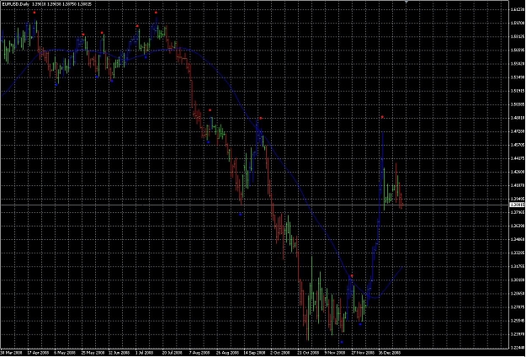Click the '25 May 2008' date label

tap(91, 354)
